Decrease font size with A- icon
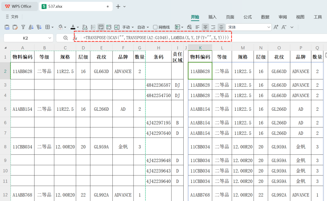This screenshot has width=327, height=201. 284,27
